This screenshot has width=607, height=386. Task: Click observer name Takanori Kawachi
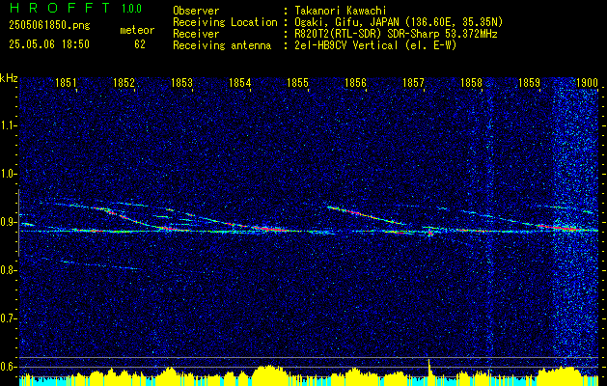(x=341, y=11)
